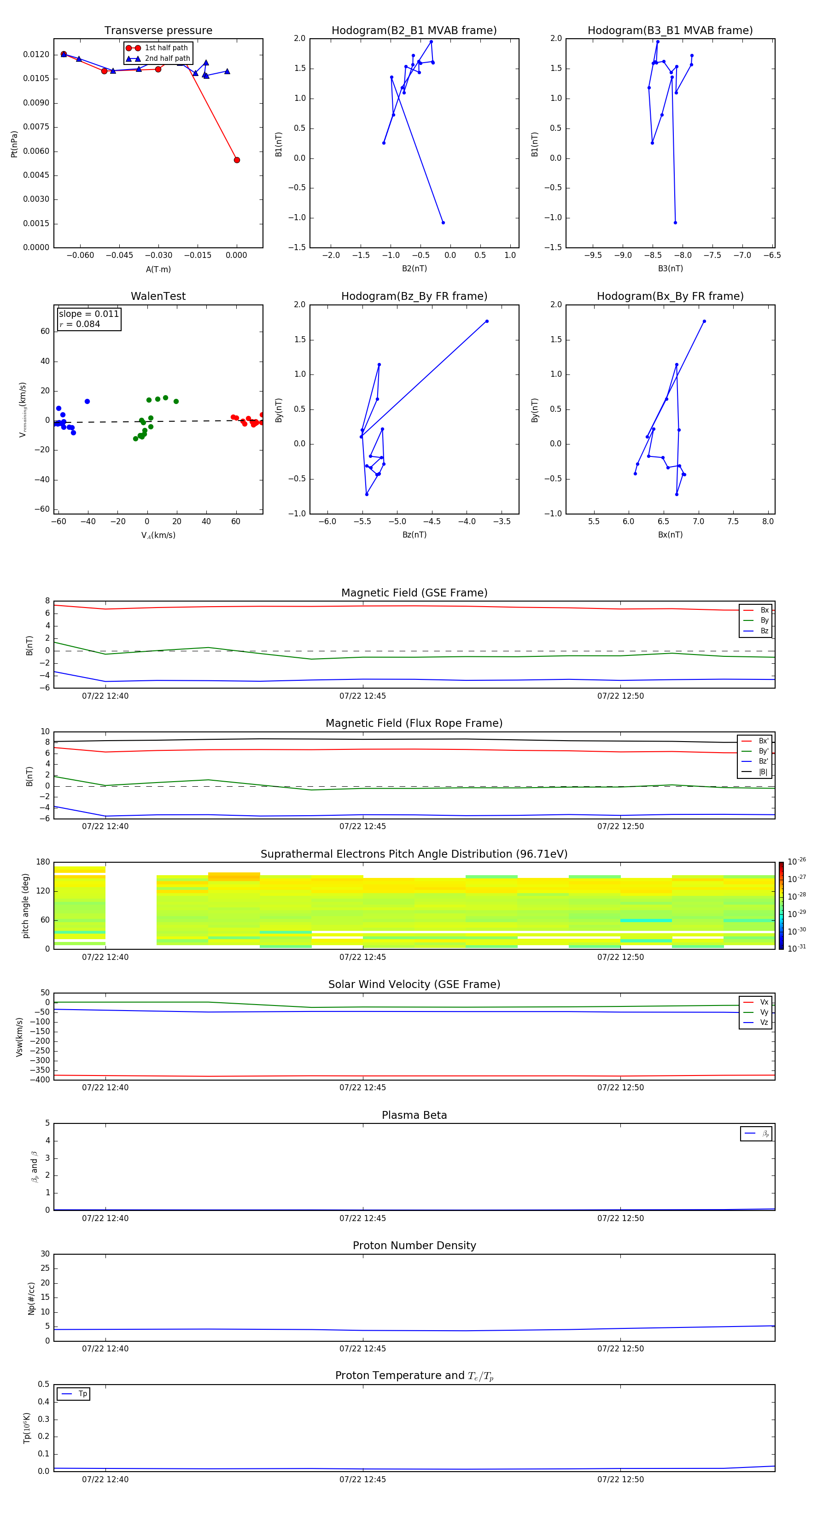Click the 'B3(nT)' x-axis label

(x=670, y=269)
